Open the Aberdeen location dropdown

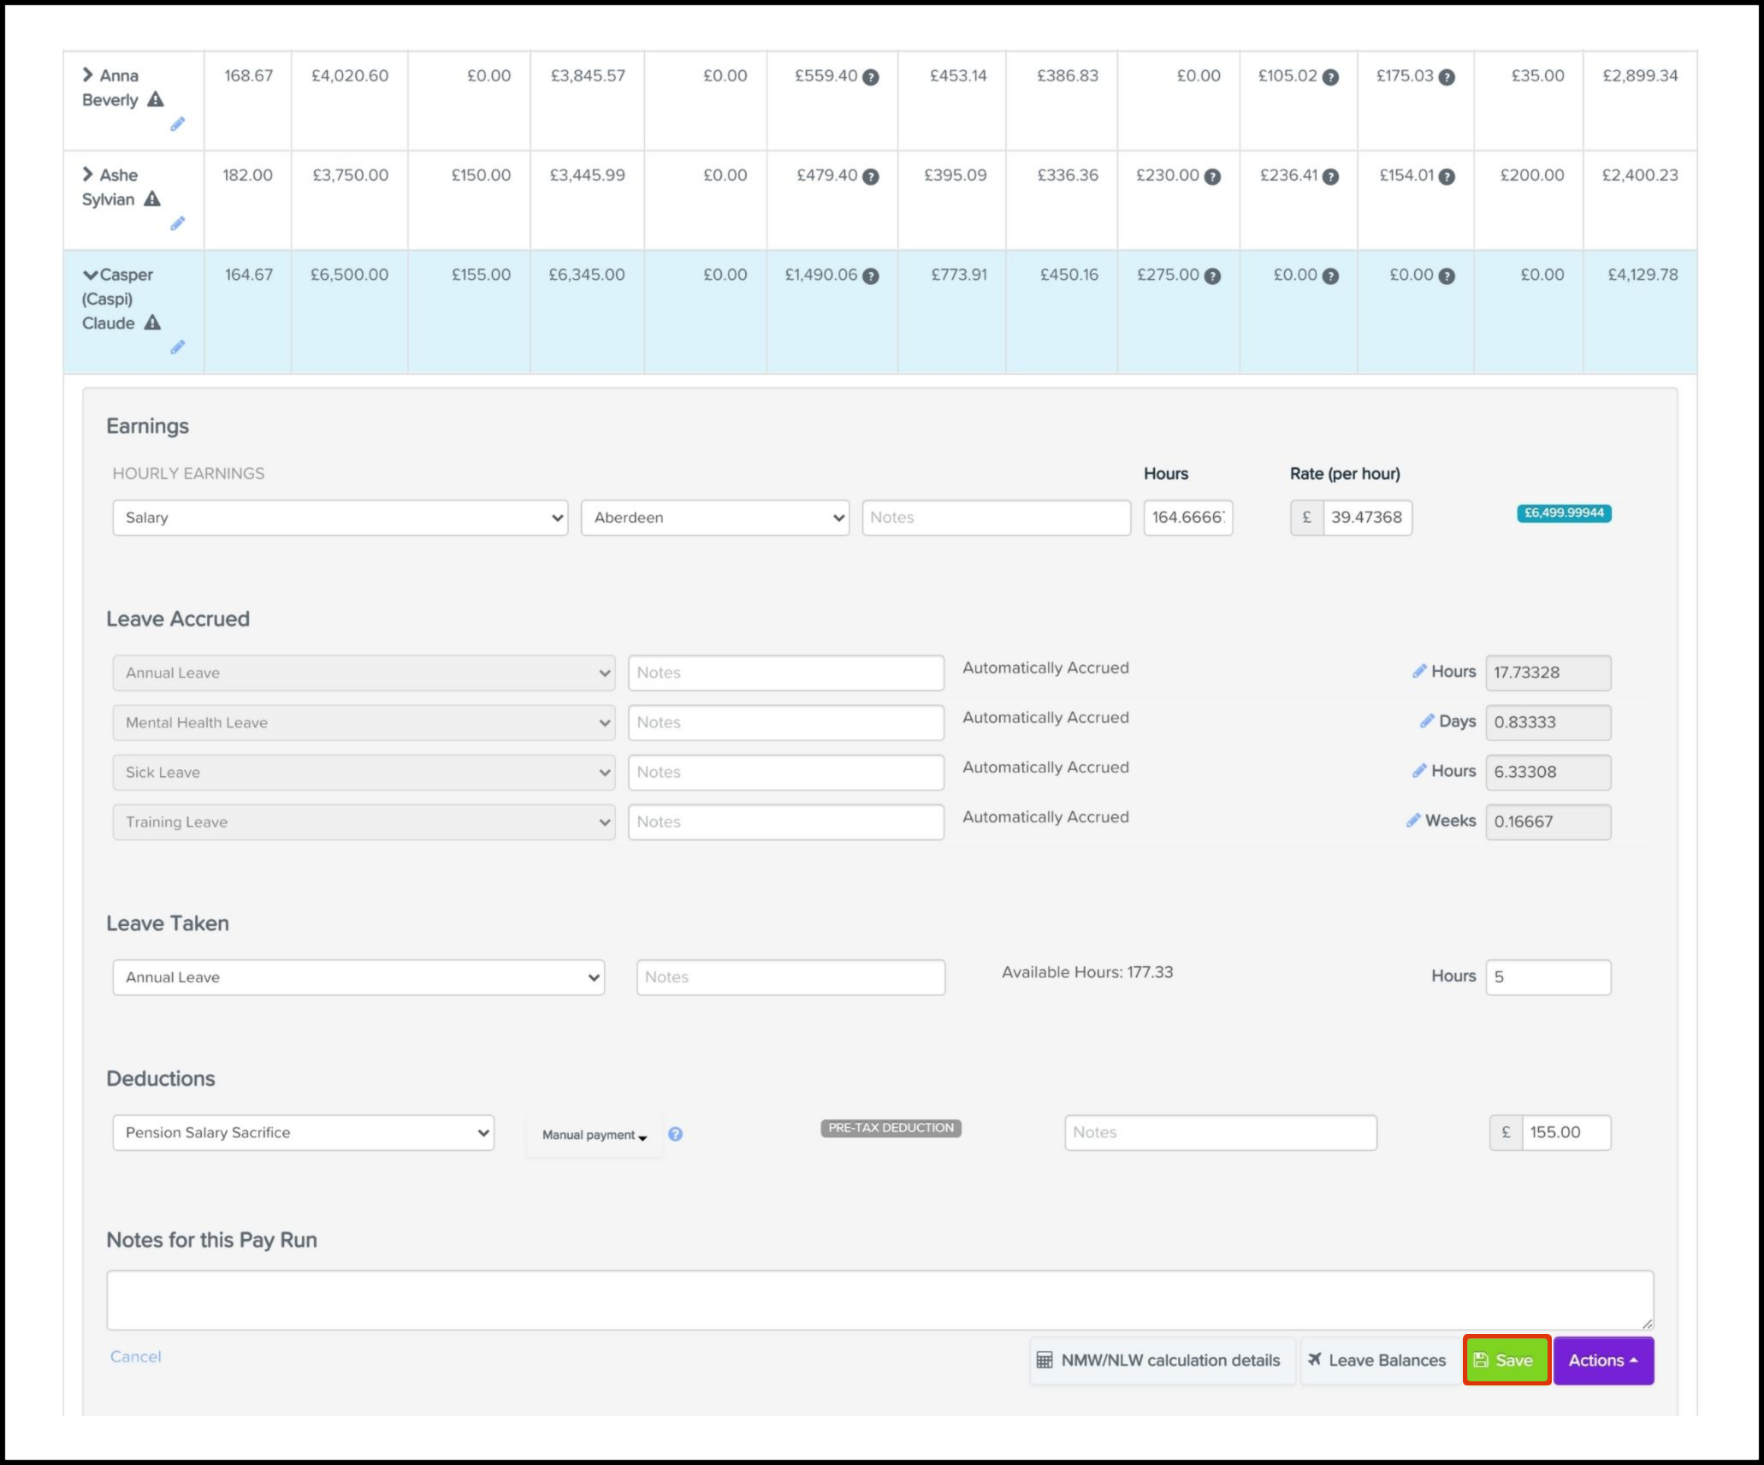[x=714, y=518]
